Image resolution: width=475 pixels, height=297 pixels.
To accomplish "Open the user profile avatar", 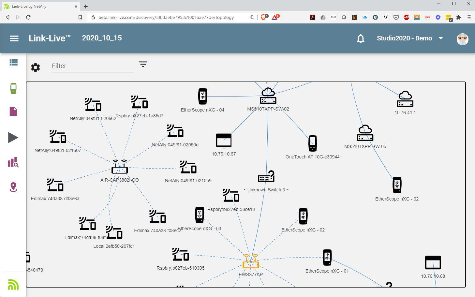I will click(462, 39).
